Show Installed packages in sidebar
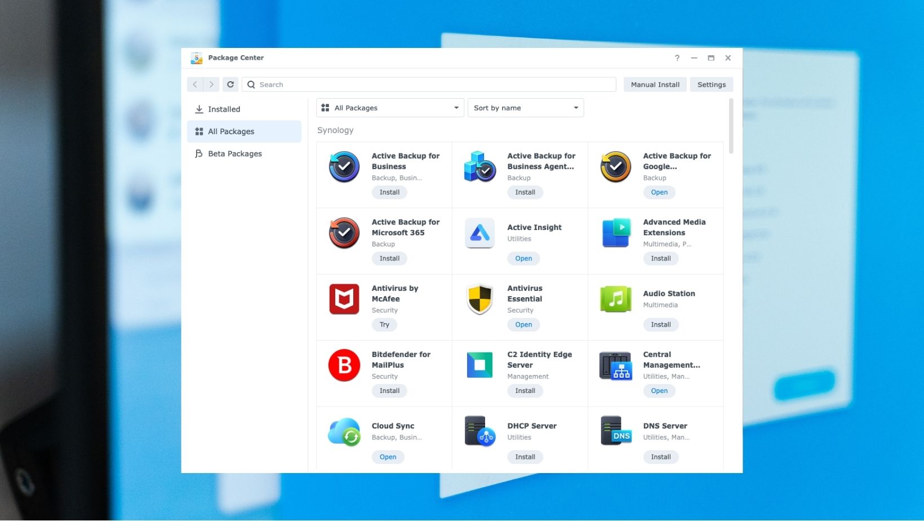This screenshot has height=521, width=924. pos(245,109)
